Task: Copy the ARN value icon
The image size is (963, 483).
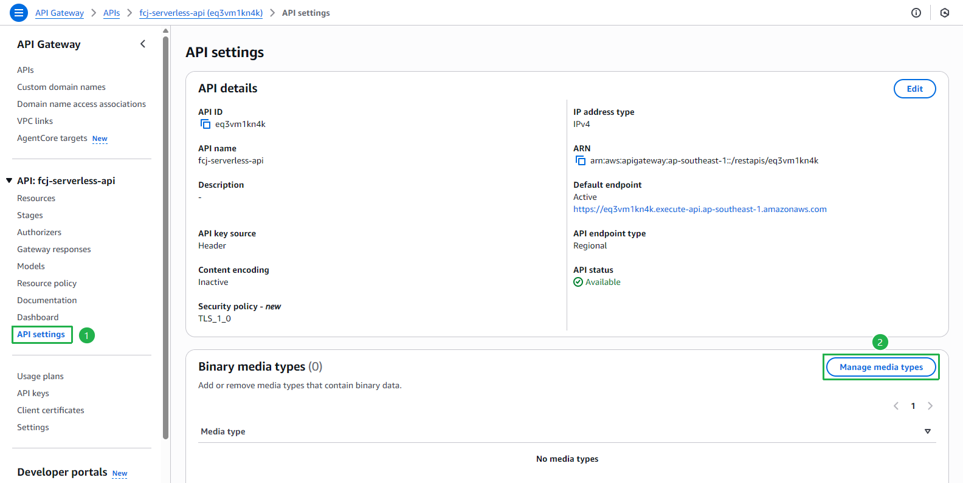Action: pos(581,160)
